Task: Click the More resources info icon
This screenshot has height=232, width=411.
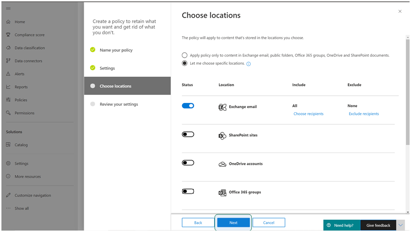Action: click(9, 176)
